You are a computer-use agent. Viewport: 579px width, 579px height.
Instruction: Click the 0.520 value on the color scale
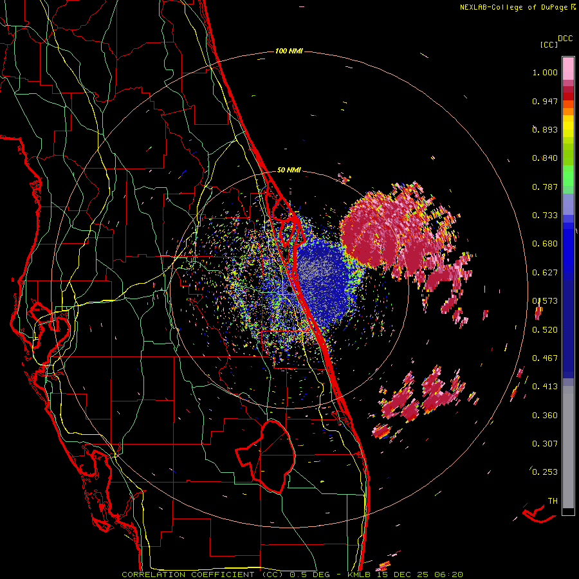(545, 330)
